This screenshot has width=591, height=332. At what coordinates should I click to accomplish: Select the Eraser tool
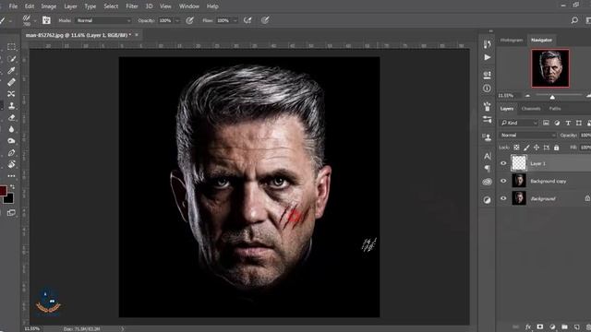[x=11, y=117]
